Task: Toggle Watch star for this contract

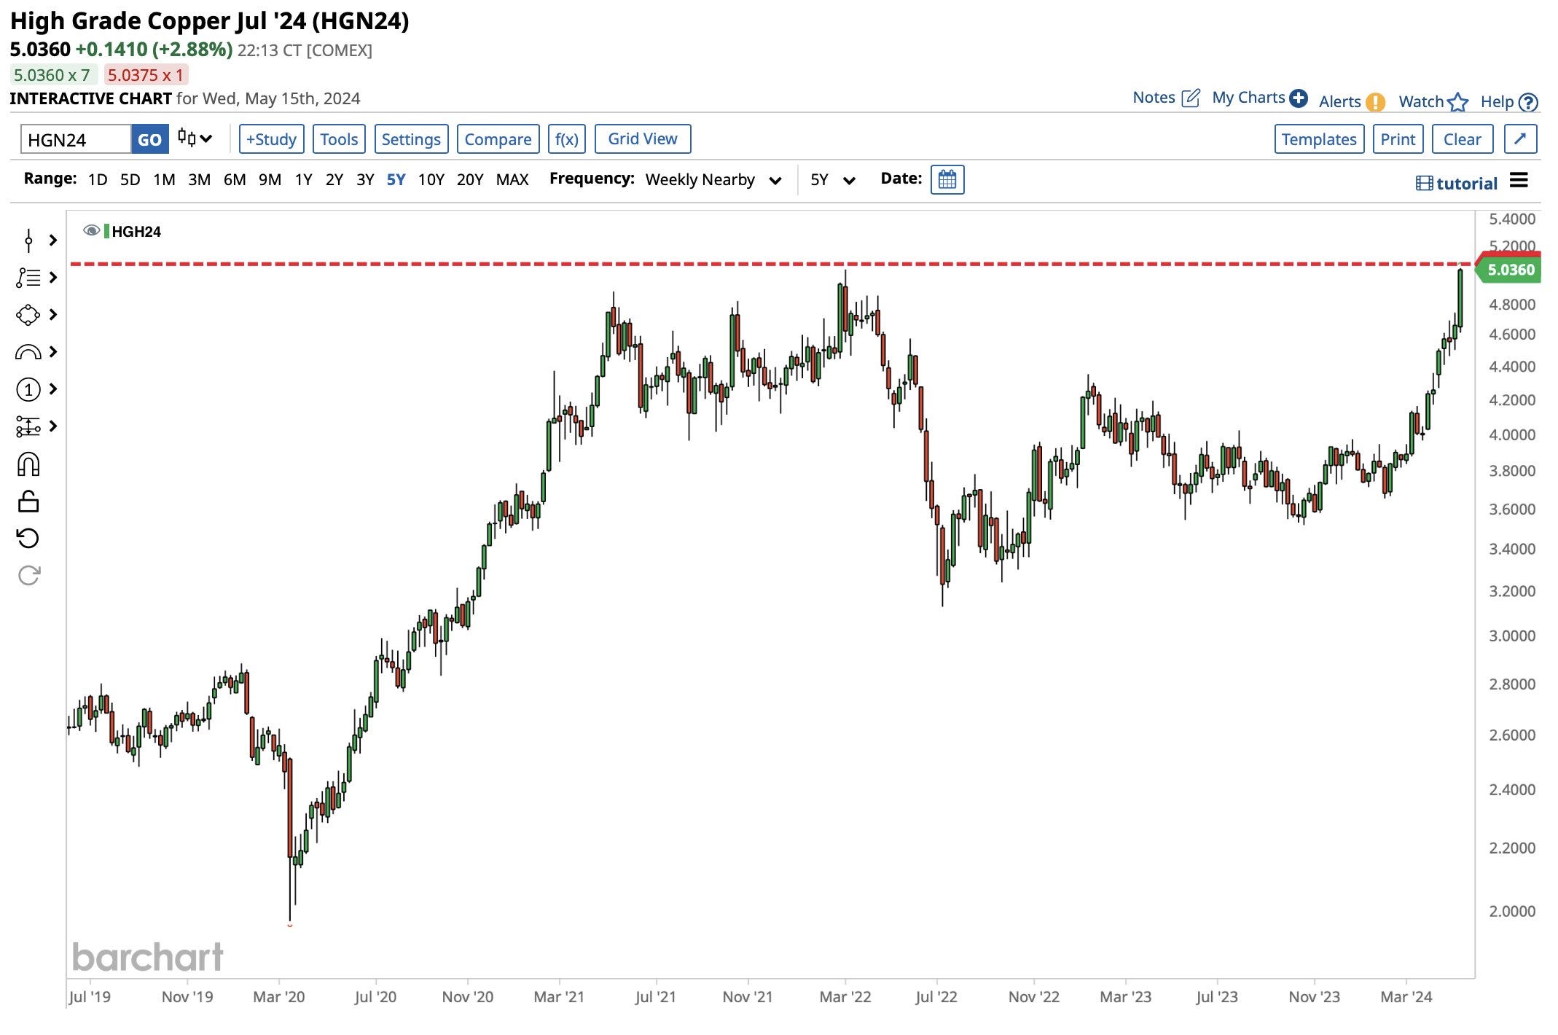Action: 1457,102
